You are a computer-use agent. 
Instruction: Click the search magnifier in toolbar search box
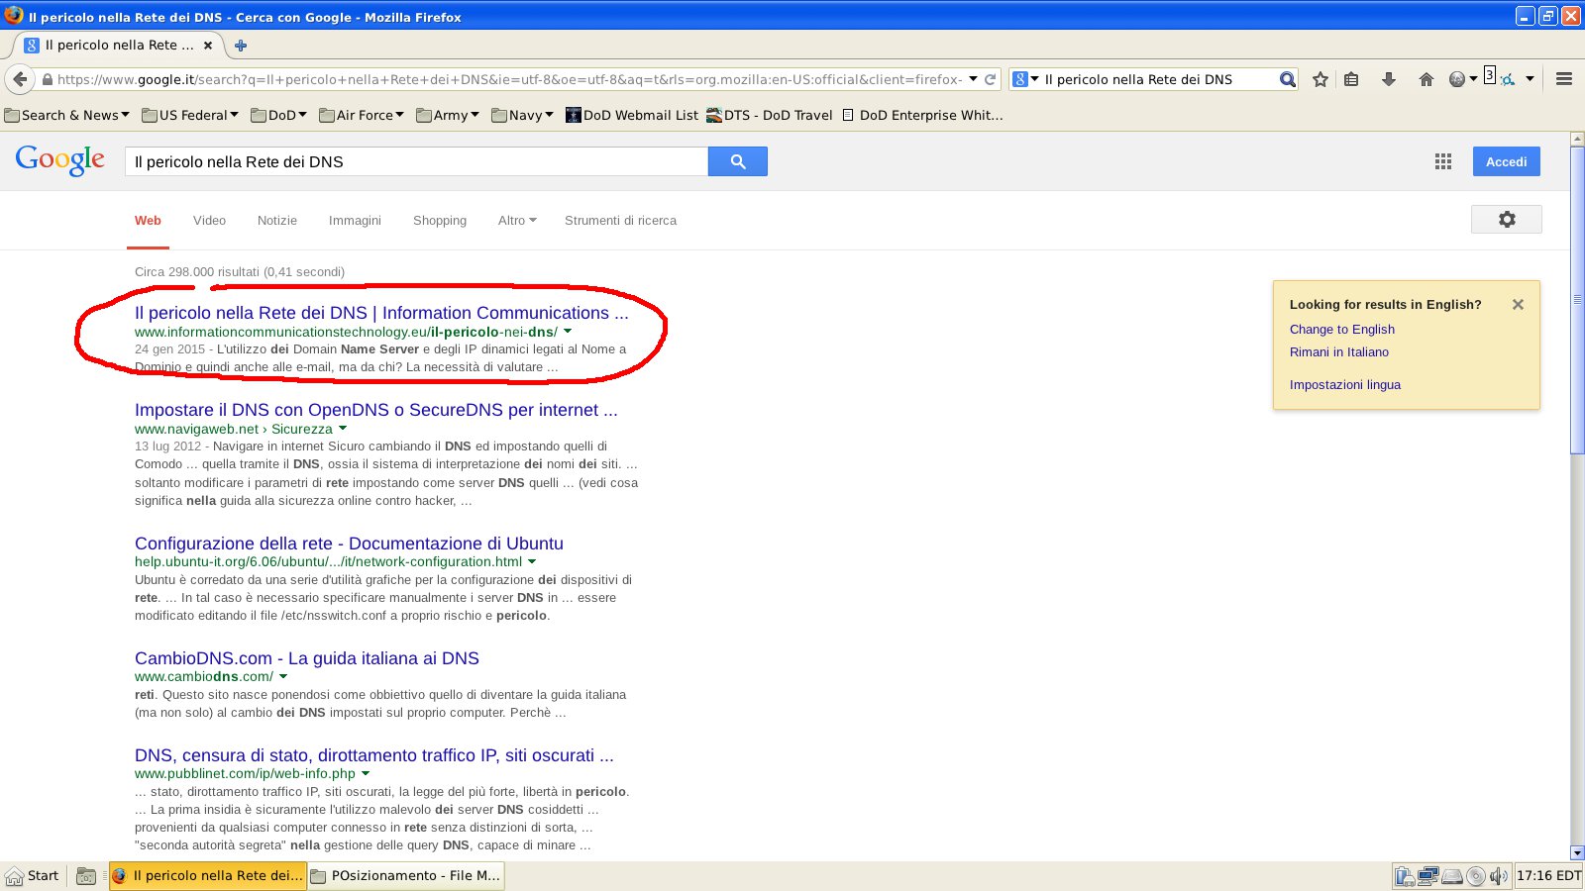pyautogui.click(x=1287, y=79)
